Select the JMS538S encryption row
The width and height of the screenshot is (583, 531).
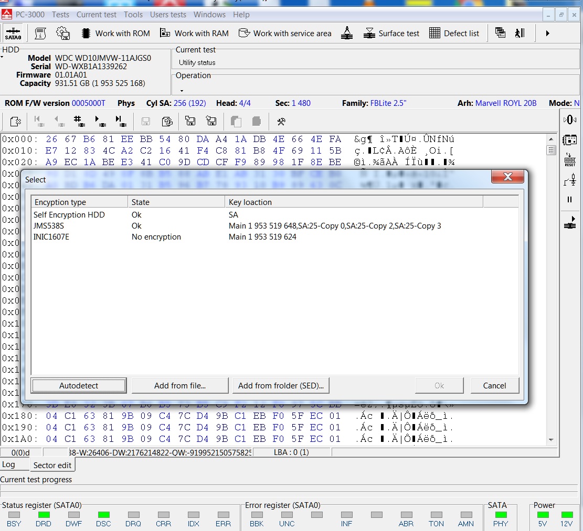275,226
